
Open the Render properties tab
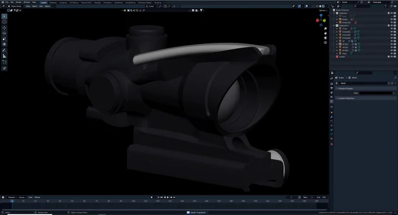331,84
